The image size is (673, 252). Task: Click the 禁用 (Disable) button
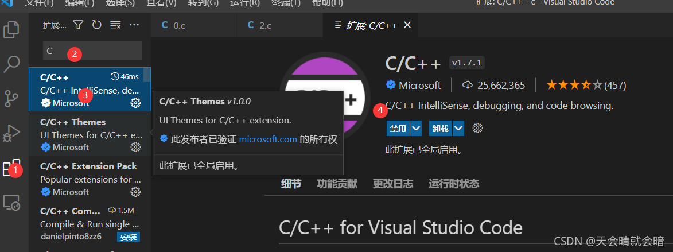[x=398, y=128]
